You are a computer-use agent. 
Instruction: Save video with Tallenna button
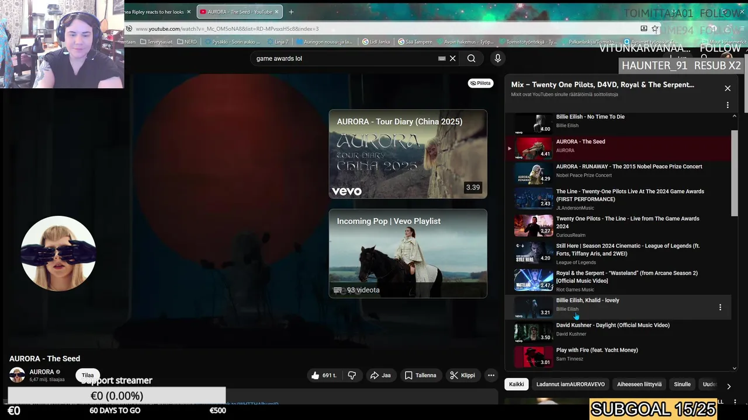(420, 375)
